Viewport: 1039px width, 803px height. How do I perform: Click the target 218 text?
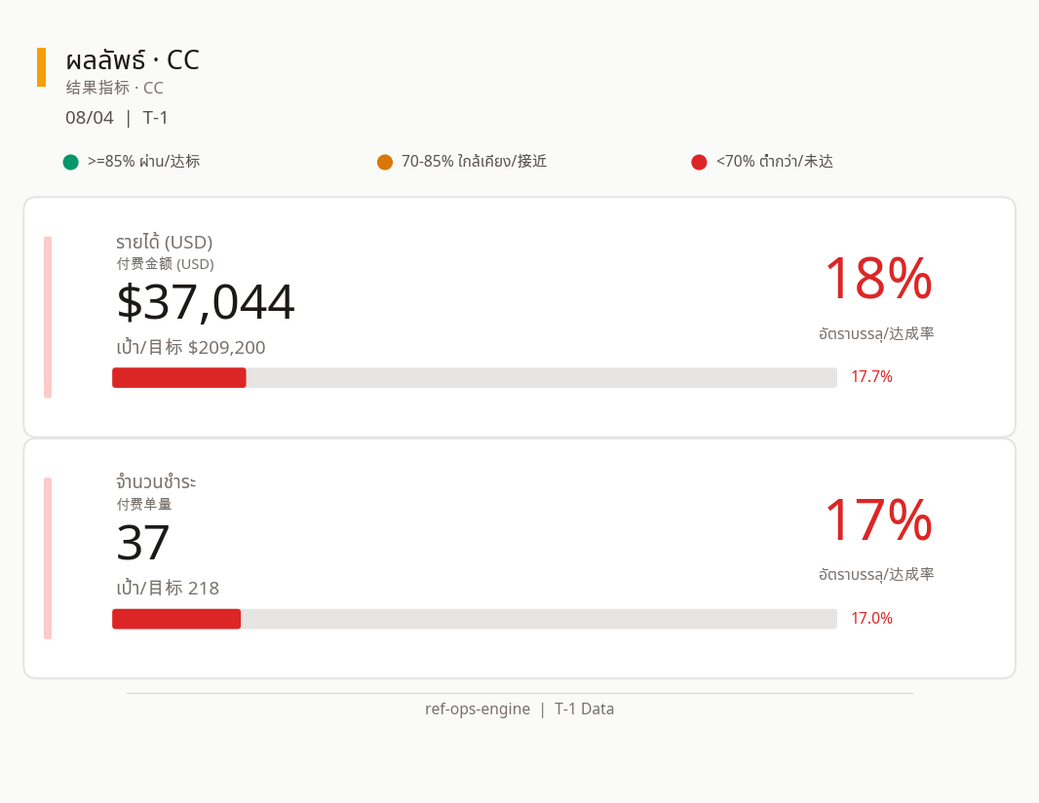168,589
